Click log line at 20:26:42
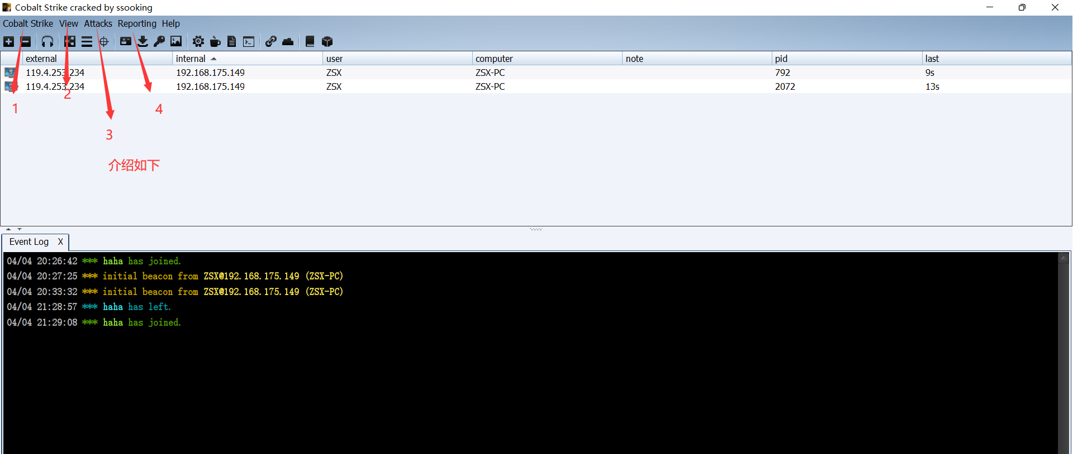This screenshot has width=1073, height=454. point(94,261)
